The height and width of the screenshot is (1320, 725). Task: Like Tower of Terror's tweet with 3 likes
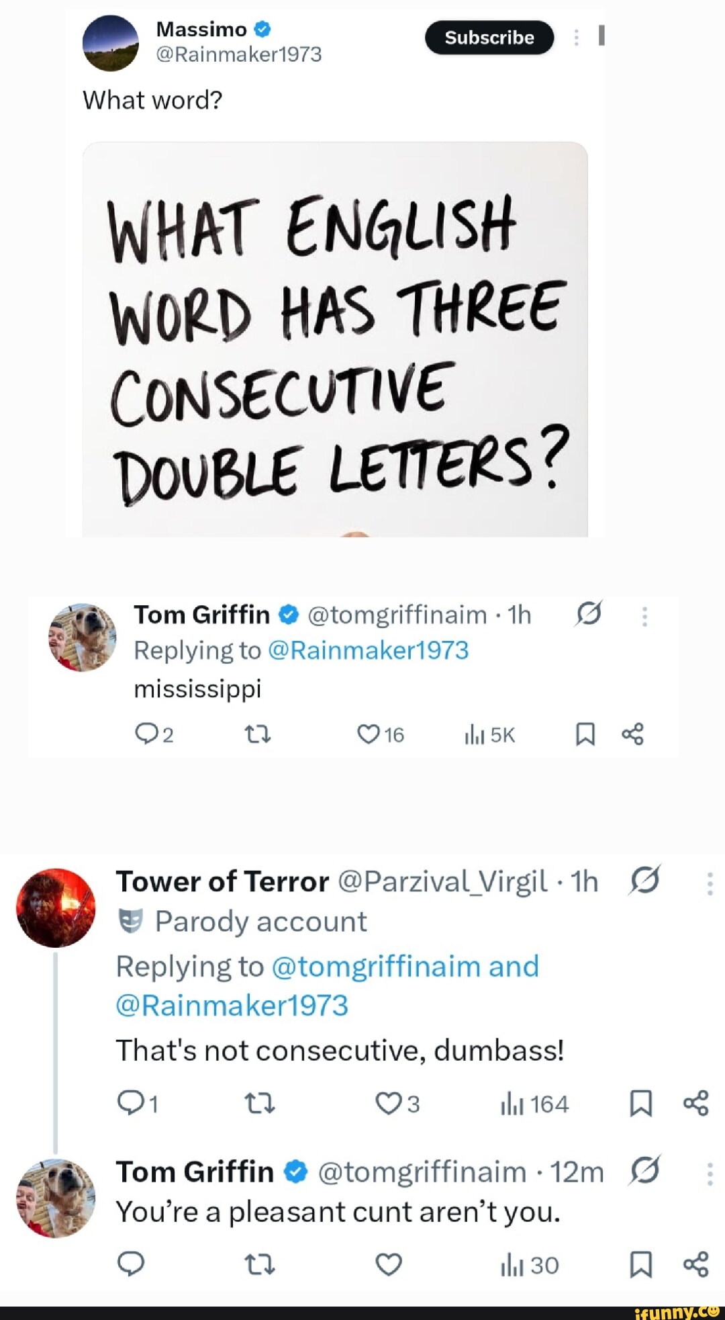click(388, 1103)
